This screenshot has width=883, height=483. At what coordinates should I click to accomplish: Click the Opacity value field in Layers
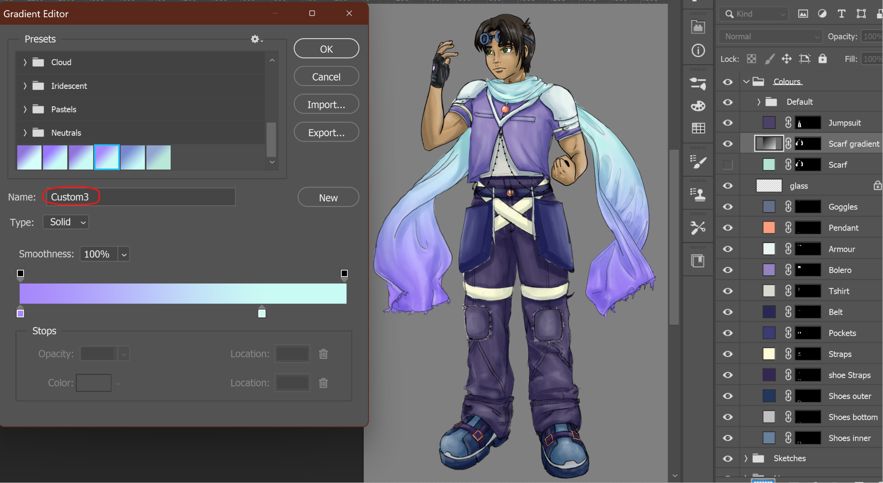pos(872,37)
